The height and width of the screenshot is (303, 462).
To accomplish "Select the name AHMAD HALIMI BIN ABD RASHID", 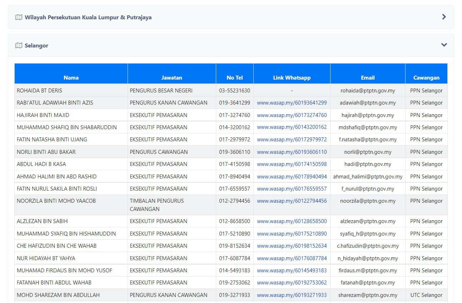I will pyautogui.click(x=56, y=177).
